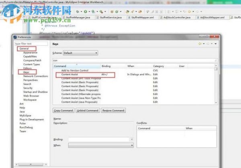Click the command list scroll-down arrow

(x=216, y=103)
